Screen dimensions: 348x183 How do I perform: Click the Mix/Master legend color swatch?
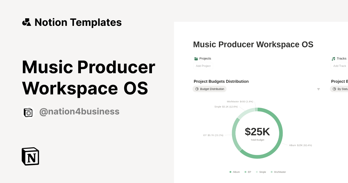272,172
